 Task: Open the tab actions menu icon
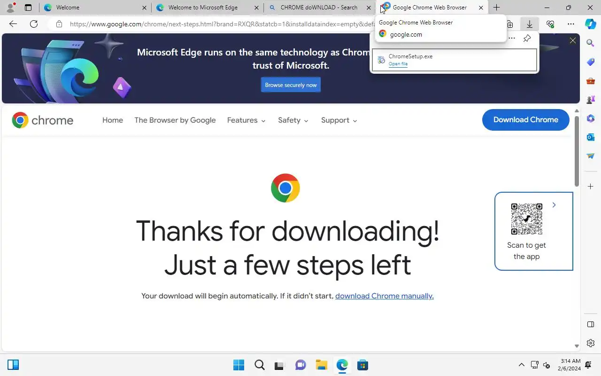[x=28, y=8]
